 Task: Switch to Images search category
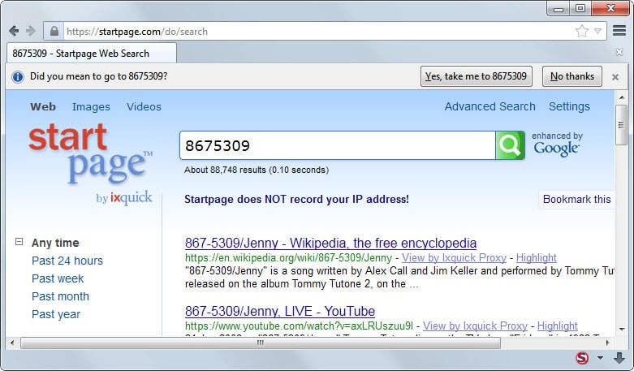[91, 106]
